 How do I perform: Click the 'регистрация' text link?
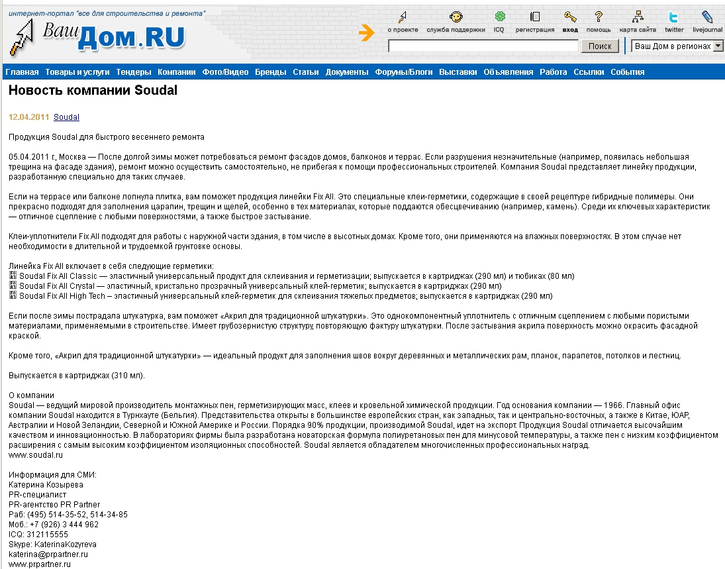point(535,30)
